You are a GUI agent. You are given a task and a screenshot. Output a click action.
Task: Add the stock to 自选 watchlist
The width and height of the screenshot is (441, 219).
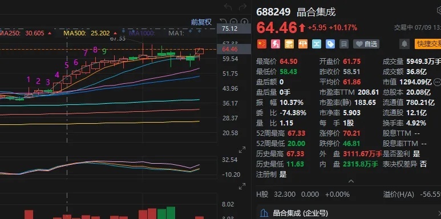366,44
